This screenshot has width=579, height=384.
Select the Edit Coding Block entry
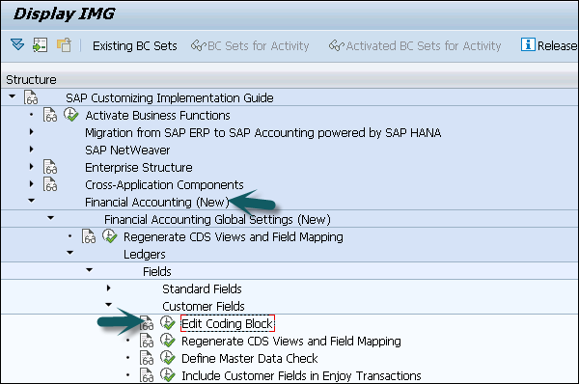click(228, 324)
